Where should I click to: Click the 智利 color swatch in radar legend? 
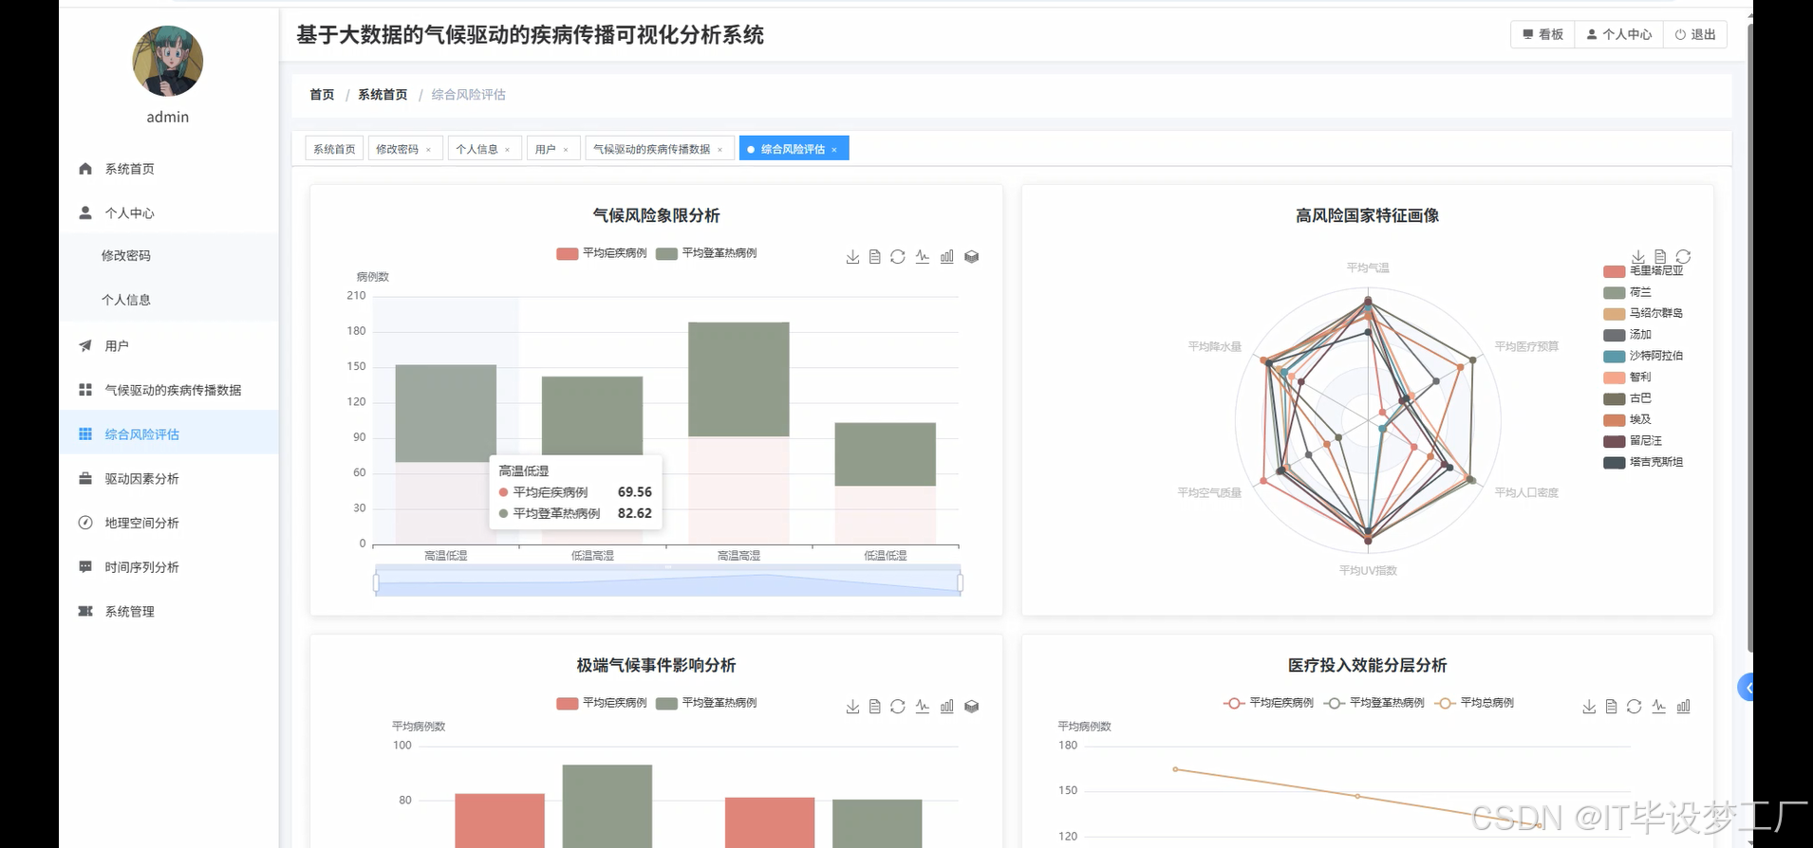click(x=1614, y=378)
